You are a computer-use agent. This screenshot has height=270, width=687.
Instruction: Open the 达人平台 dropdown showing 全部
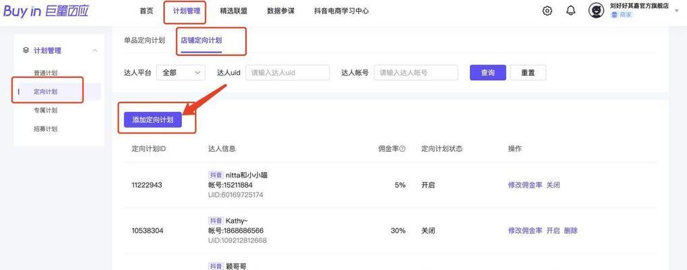coord(180,73)
